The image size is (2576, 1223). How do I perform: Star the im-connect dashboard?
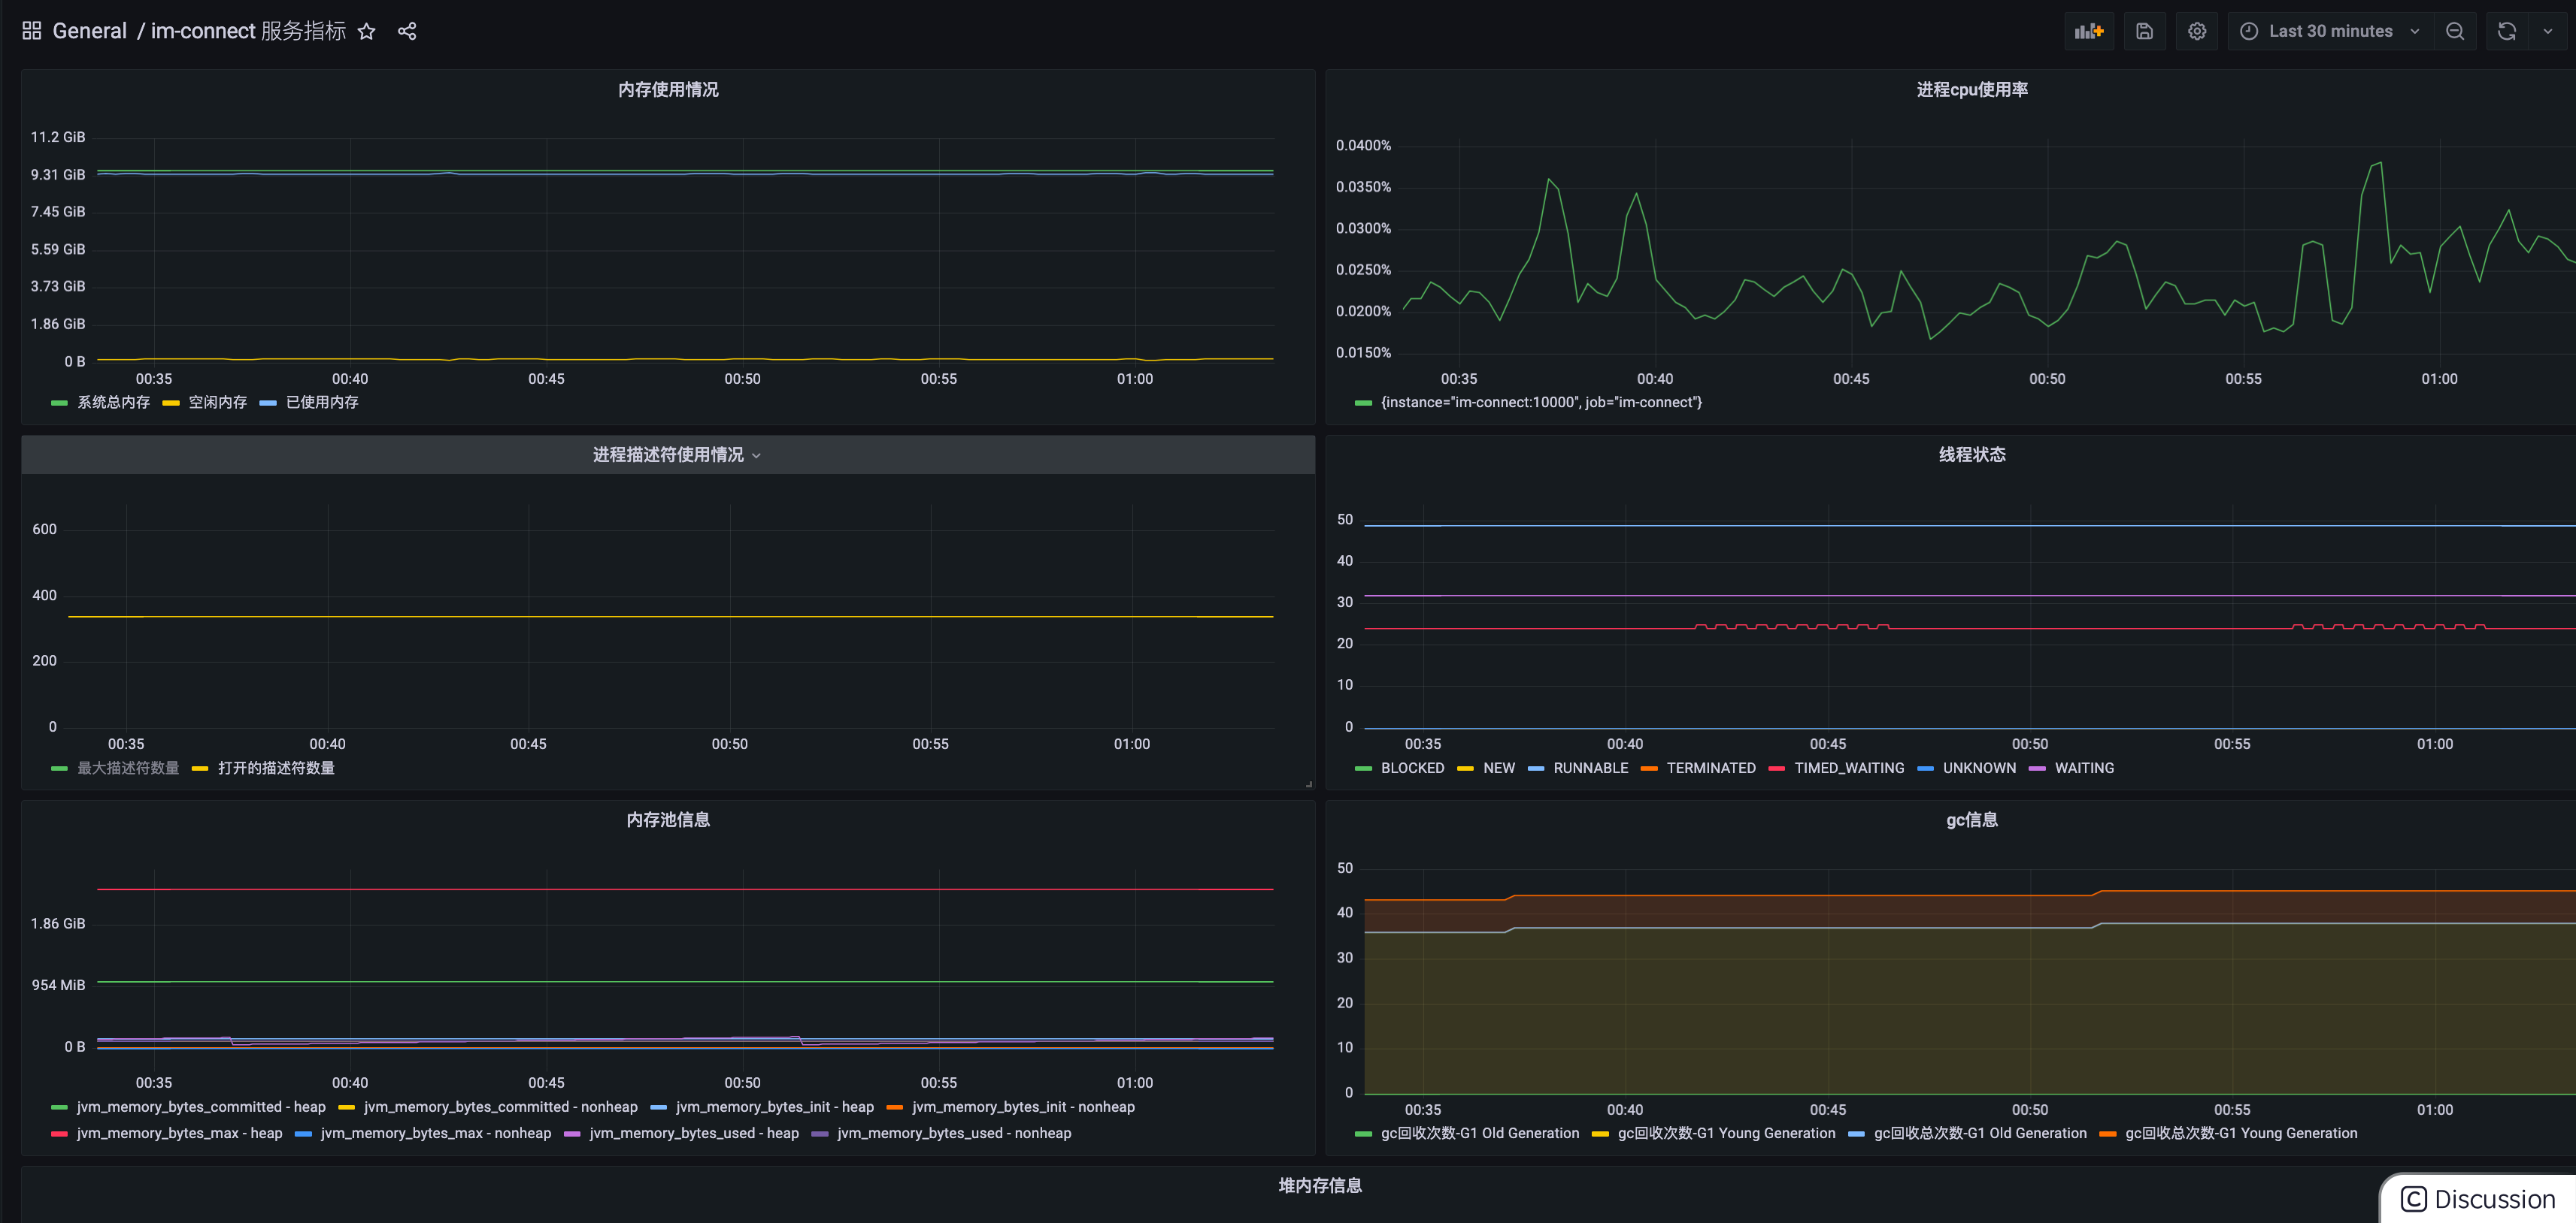pos(367,31)
